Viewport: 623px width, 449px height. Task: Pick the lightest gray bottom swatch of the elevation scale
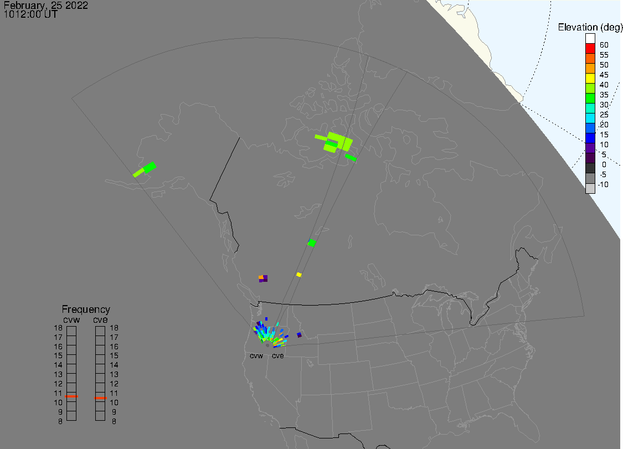click(x=590, y=188)
